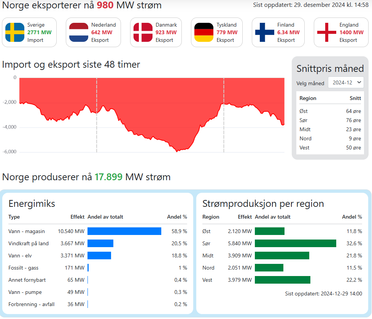The height and width of the screenshot is (319, 372).
Task: Click the Finland flag icon
Action: point(265,32)
